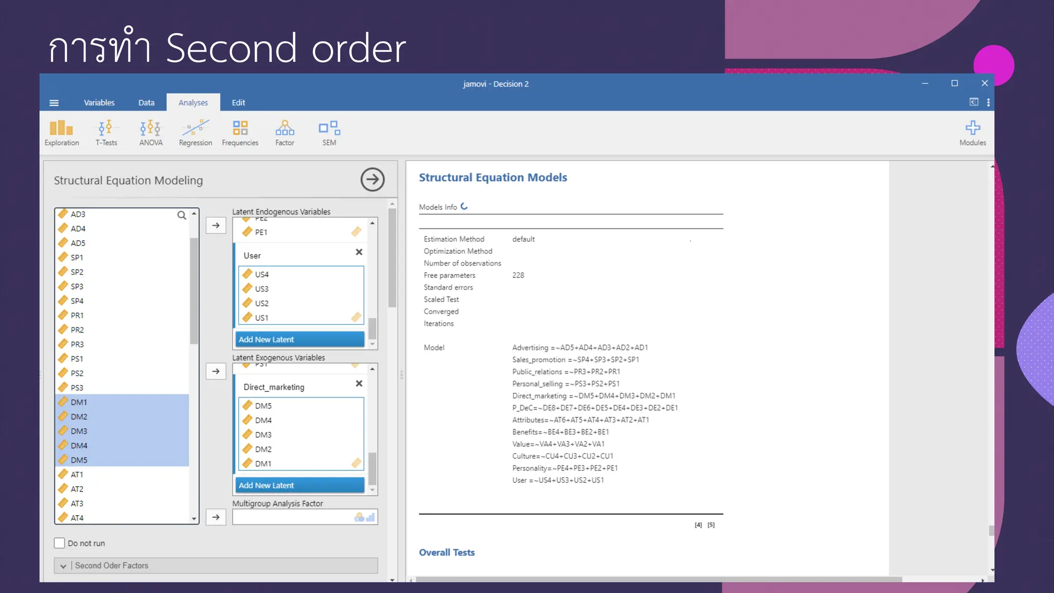
Task: Remove the Direct_marketing latent variable
Action: 359,383
